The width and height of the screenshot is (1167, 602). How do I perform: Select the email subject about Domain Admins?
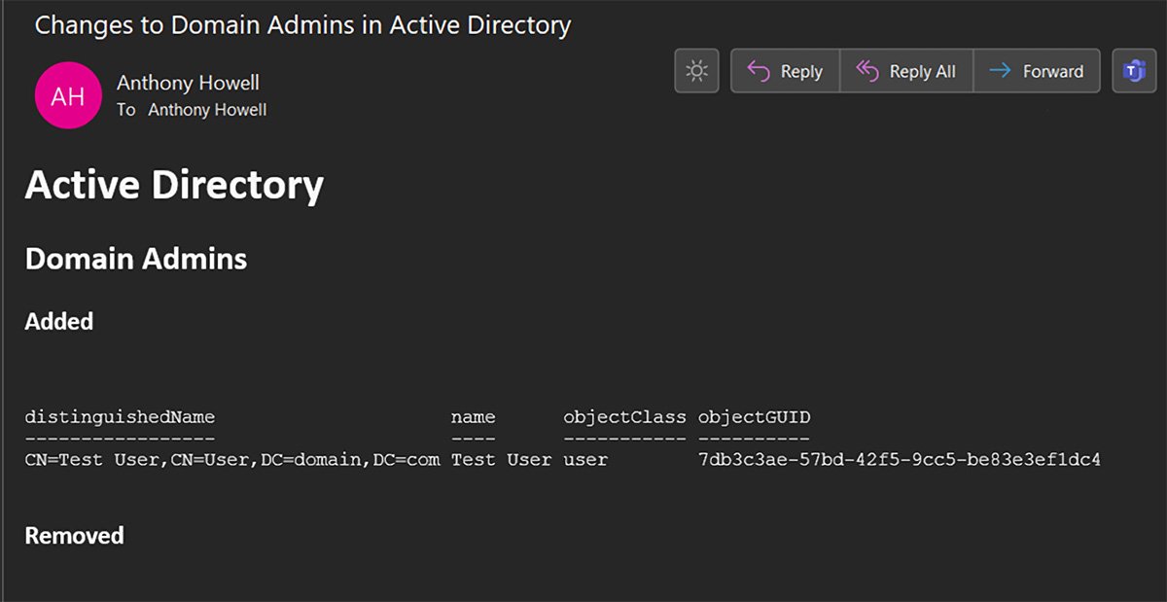tap(302, 25)
